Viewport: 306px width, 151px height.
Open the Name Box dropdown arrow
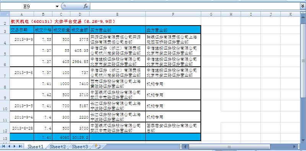(x=57, y=6)
